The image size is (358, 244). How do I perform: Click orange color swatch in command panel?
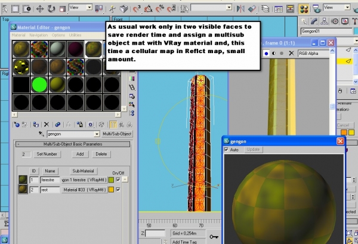click(344, 132)
